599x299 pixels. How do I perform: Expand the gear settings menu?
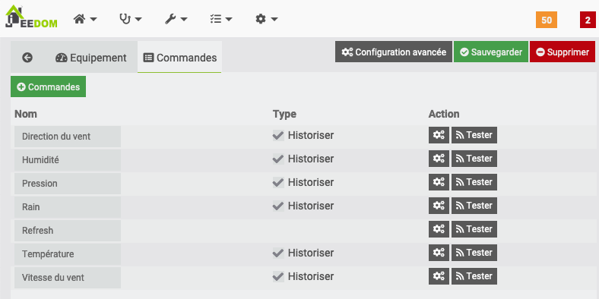click(x=266, y=19)
